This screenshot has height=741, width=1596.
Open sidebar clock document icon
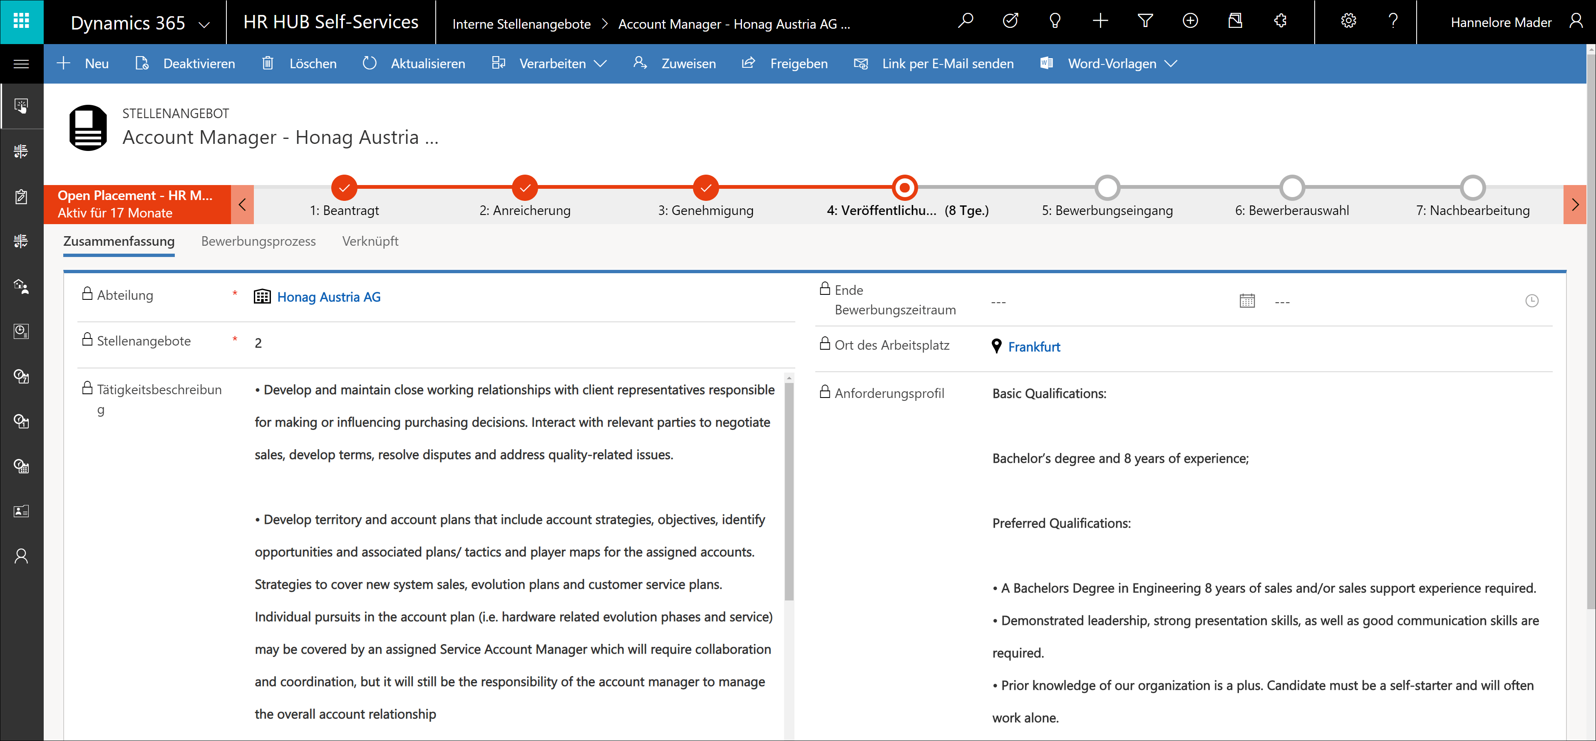coord(22,331)
